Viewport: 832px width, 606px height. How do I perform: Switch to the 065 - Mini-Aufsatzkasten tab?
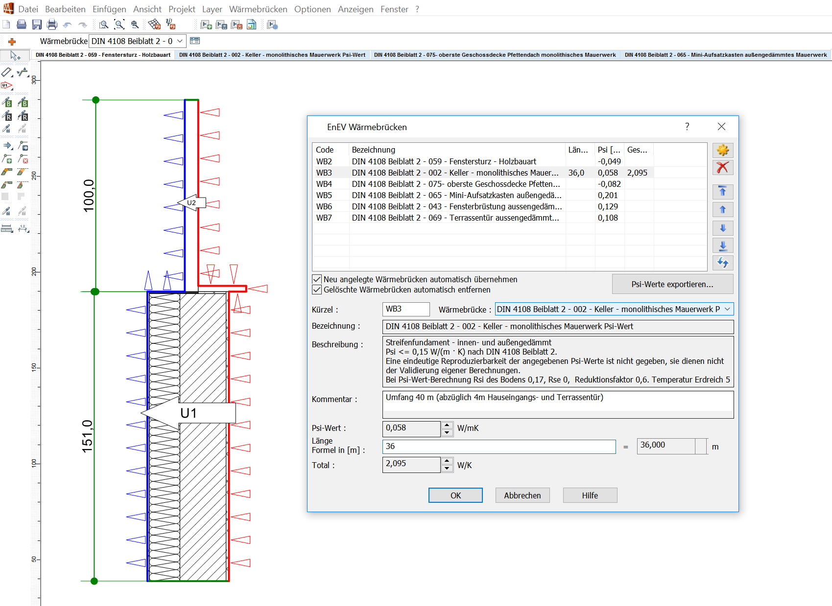point(726,55)
